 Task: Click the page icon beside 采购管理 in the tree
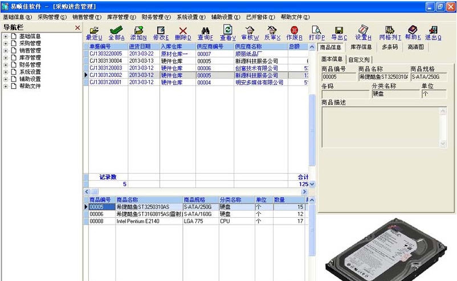[14, 43]
